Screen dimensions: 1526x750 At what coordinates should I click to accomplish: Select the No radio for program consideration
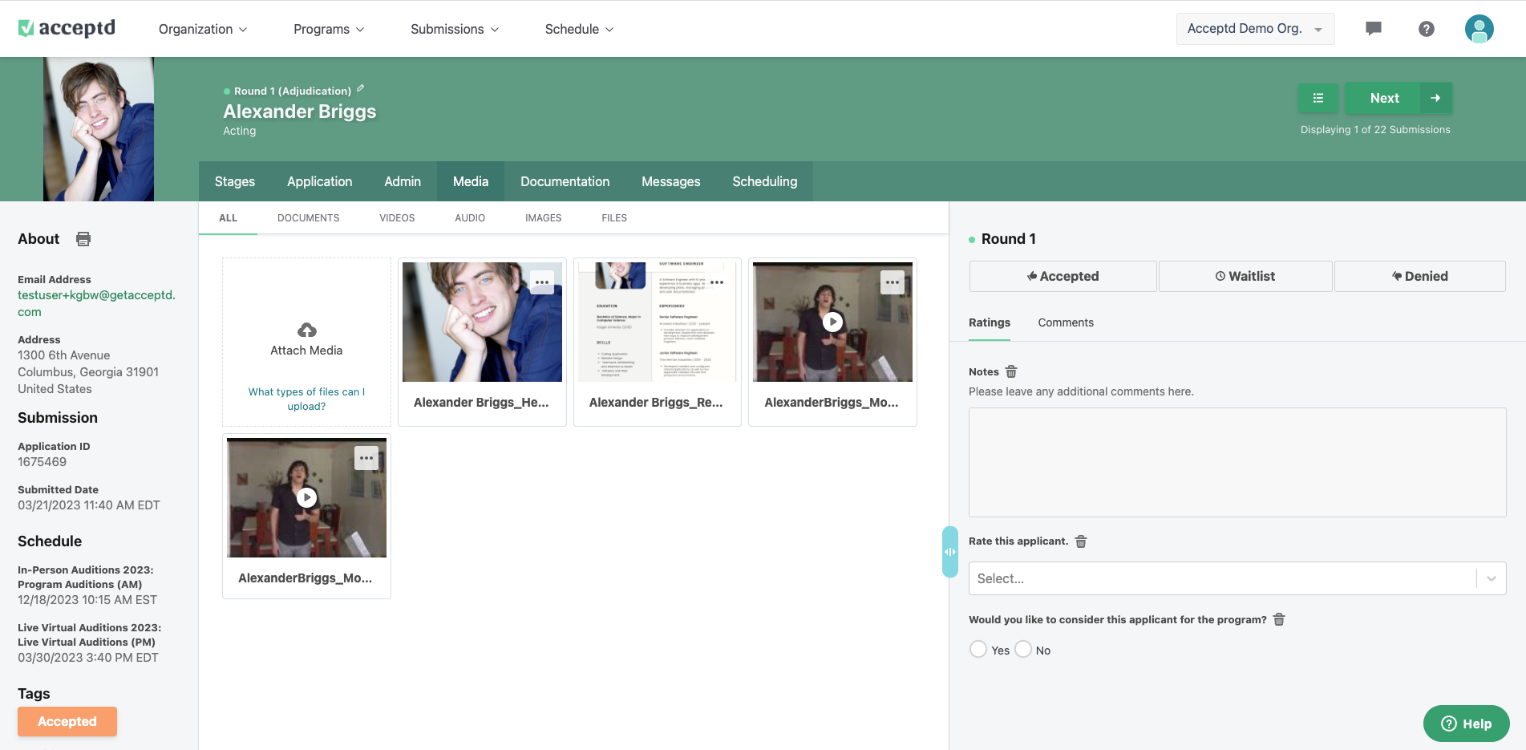[x=1022, y=649]
